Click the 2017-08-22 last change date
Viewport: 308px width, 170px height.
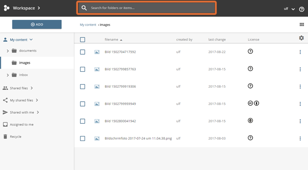pos(217,52)
